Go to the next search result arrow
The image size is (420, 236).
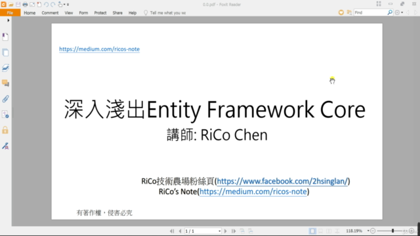click(415, 12)
